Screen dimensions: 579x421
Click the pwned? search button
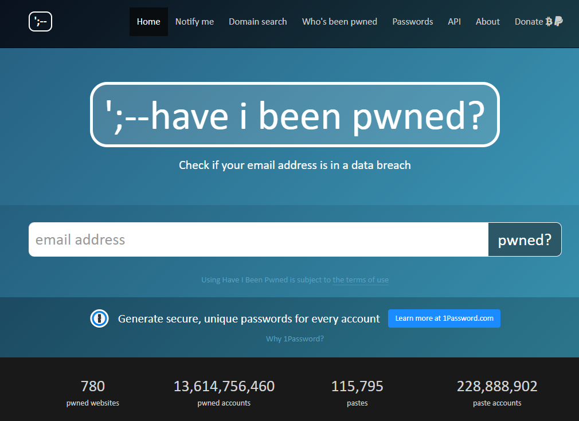pos(525,239)
